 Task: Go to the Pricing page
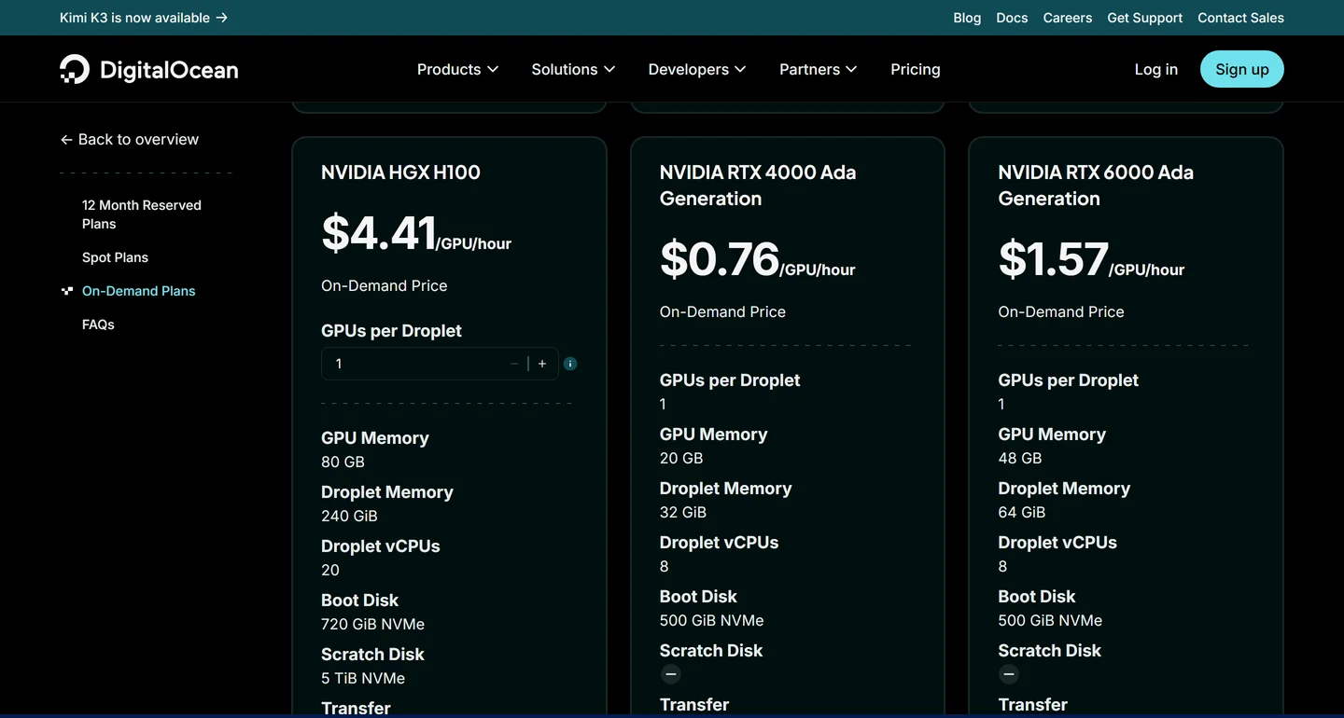click(916, 69)
